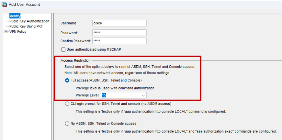Focus the Password input field

point(119,33)
